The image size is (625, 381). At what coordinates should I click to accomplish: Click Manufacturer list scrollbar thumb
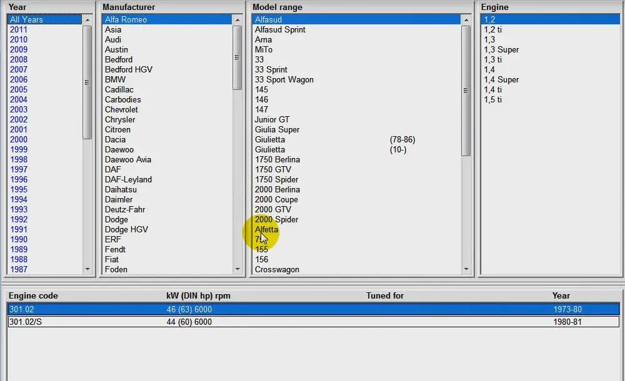click(237, 58)
